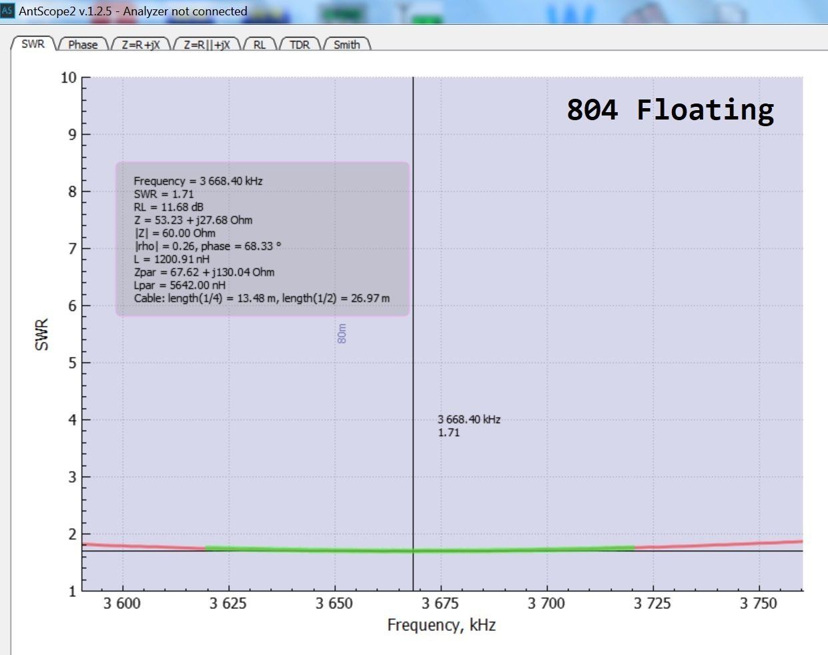This screenshot has height=655, width=828.
Task: Open the RL return loss tab
Action: tap(260, 45)
